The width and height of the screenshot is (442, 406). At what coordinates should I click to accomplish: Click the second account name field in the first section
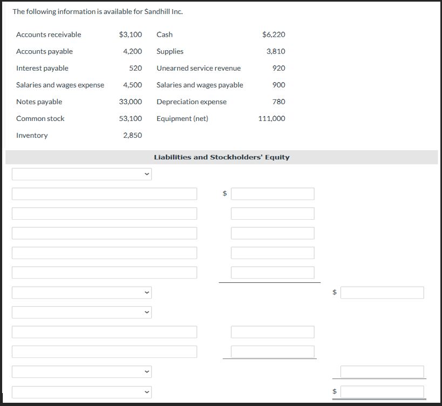[x=104, y=213]
